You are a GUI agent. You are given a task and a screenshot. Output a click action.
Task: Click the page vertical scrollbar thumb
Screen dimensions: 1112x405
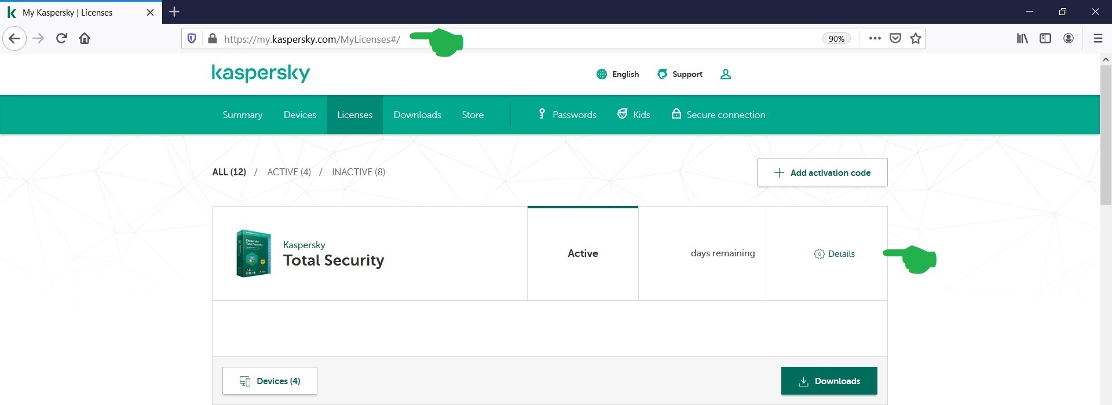point(1106,134)
